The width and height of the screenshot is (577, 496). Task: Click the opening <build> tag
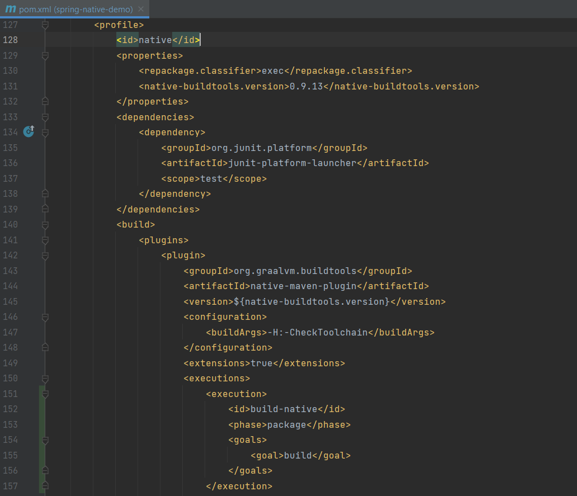pos(136,225)
